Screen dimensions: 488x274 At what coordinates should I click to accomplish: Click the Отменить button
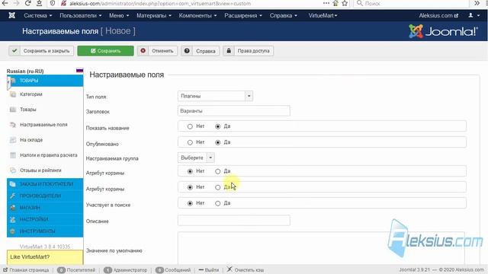pyautogui.click(x=158, y=51)
